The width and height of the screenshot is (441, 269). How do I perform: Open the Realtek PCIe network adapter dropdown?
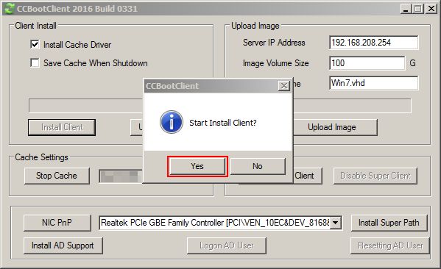tap(335, 223)
